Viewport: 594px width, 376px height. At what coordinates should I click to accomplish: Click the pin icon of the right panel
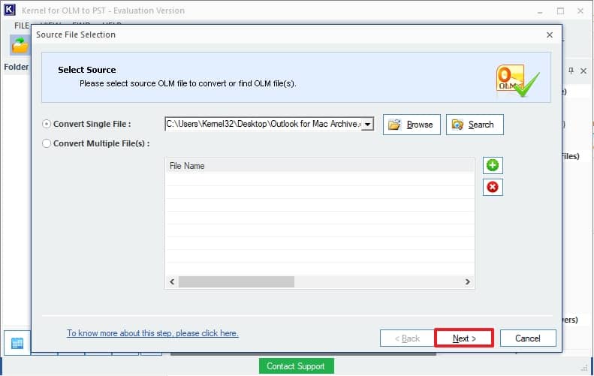571,71
